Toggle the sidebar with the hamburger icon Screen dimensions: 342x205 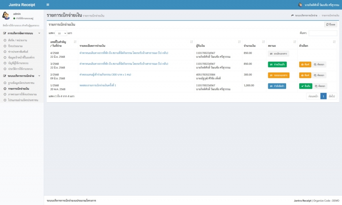tap(48, 5)
